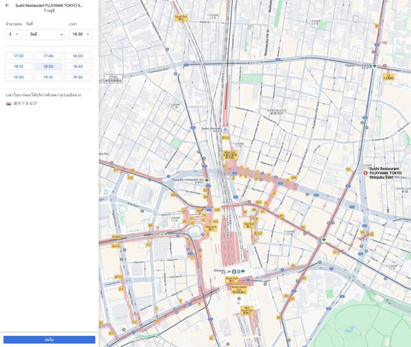Click the Sushi Restaurant FUJIYAMA TOKYO map pin
The image size is (411, 347).
point(365,173)
